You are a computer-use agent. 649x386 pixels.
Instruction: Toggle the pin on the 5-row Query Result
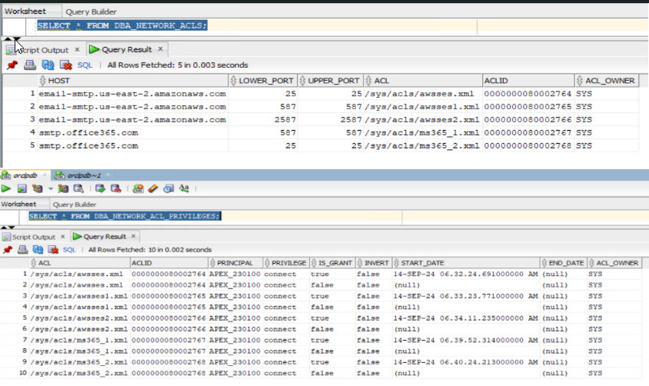click(12, 65)
